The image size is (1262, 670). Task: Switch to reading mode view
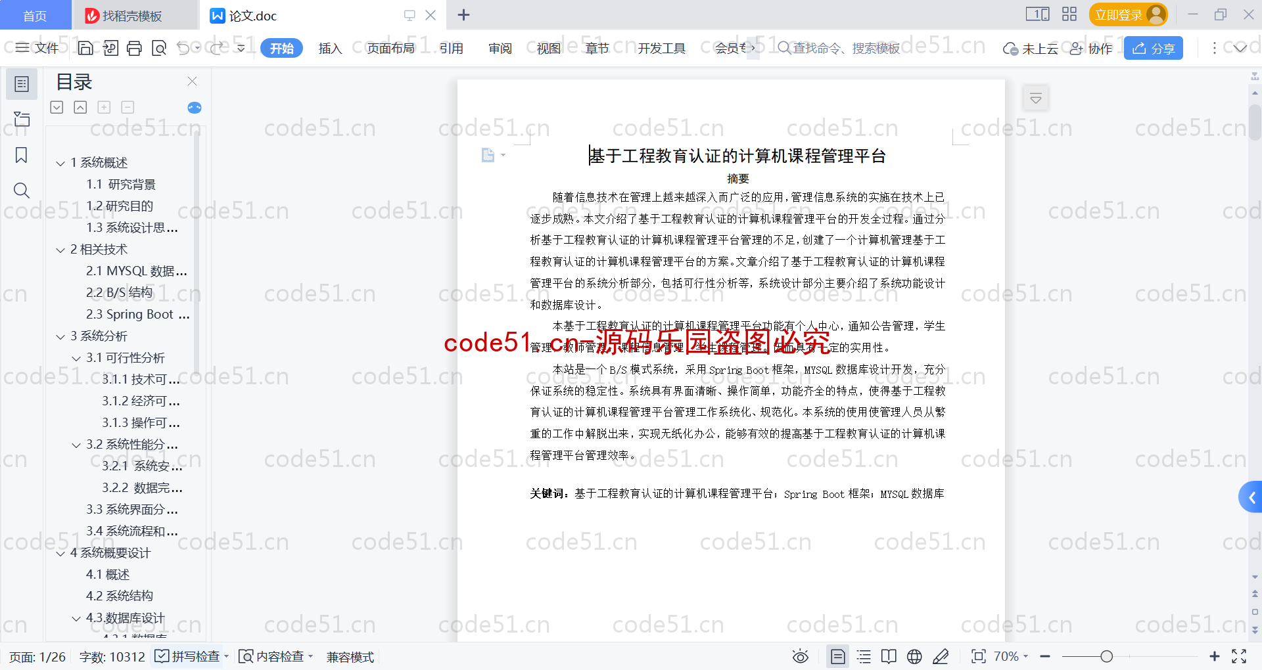889,656
